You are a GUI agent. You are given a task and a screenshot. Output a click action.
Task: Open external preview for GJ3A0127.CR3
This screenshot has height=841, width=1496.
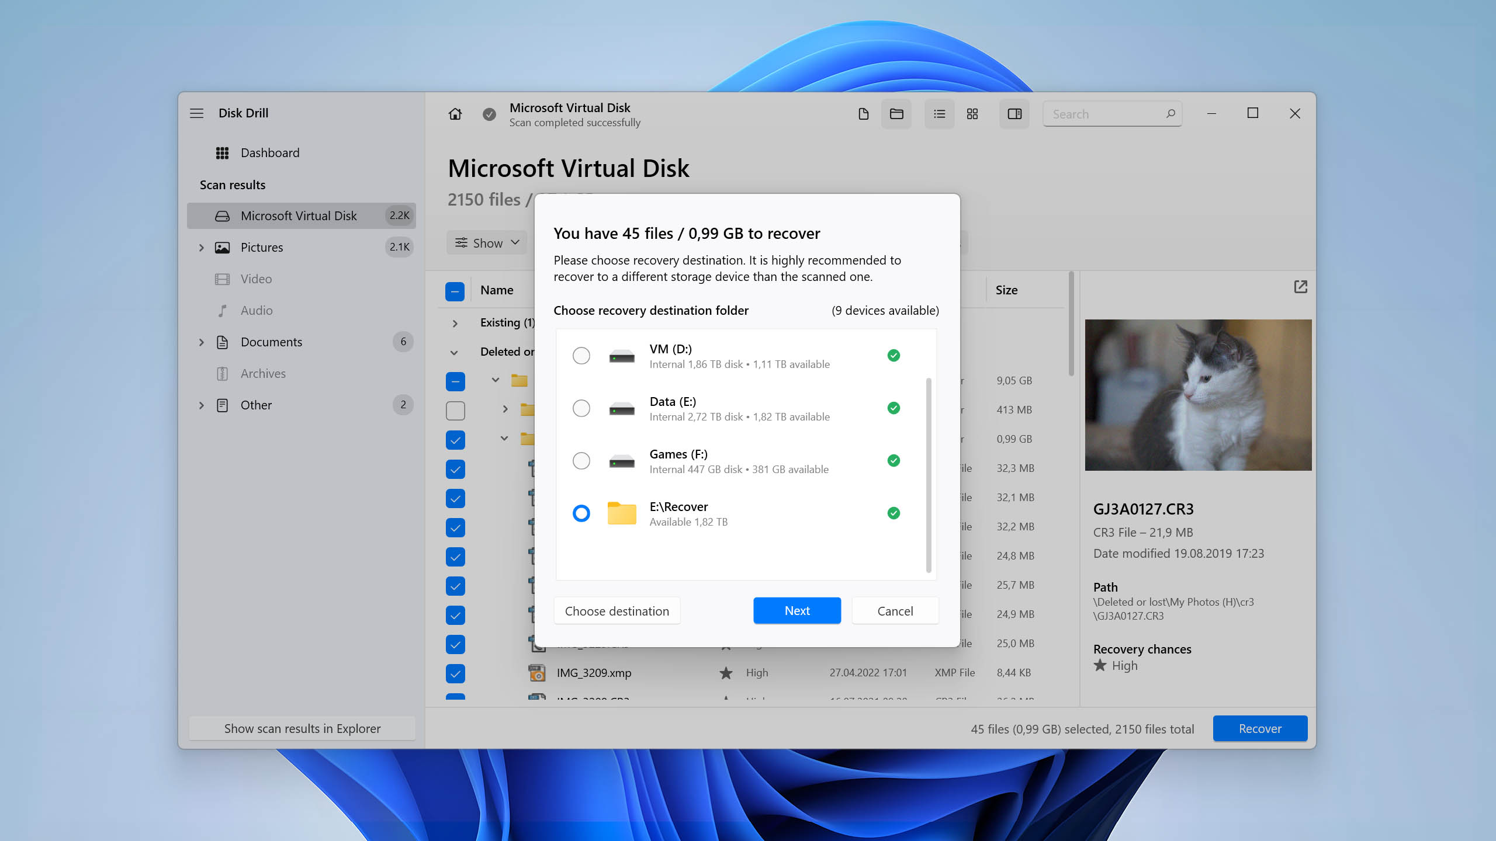click(x=1298, y=287)
